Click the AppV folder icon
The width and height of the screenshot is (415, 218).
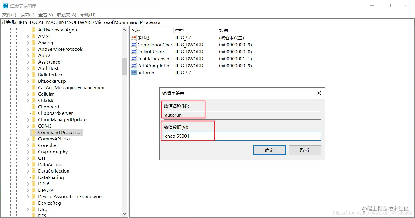[34, 55]
